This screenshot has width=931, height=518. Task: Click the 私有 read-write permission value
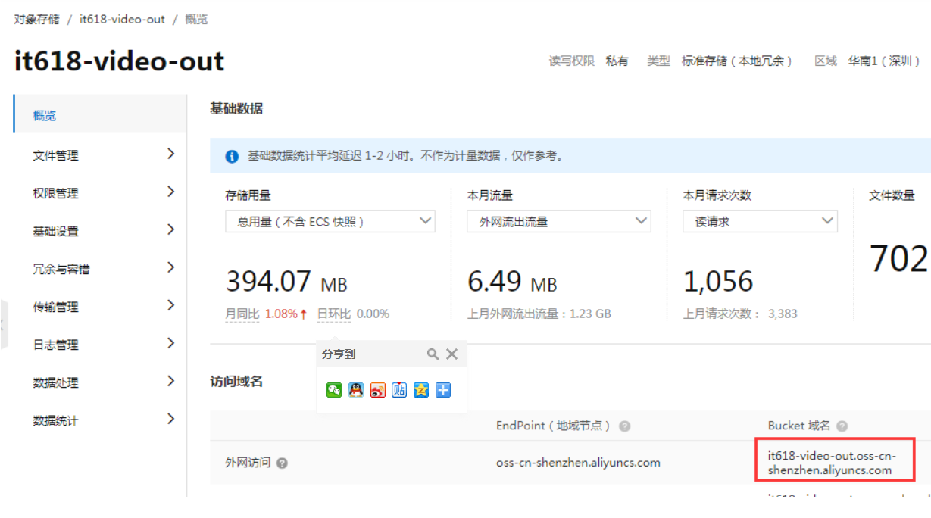point(617,61)
